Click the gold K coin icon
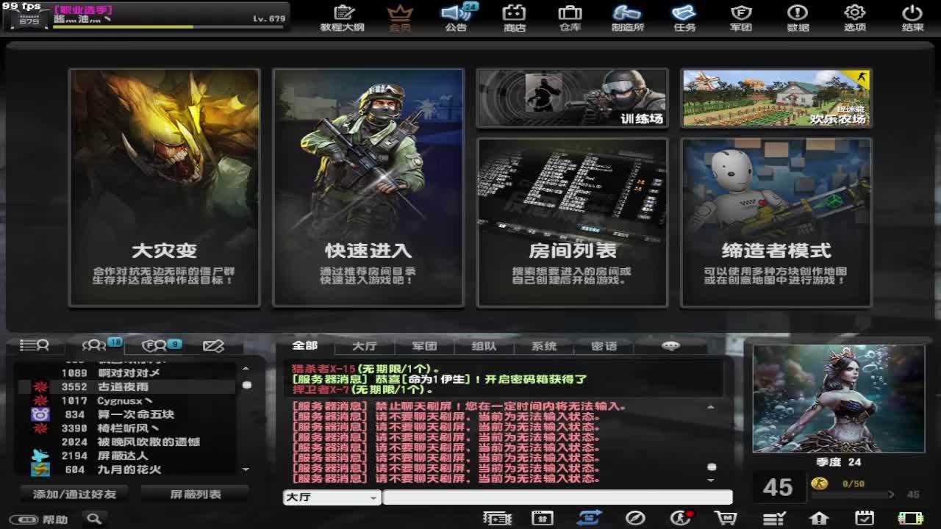941x529 pixels. pos(819,483)
